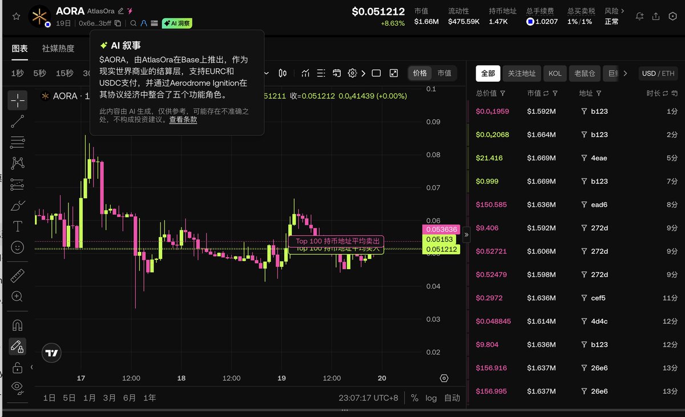Select the crosshair cursor tool
The height and width of the screenshot is (417, 685).
click(x=17, y=101)
